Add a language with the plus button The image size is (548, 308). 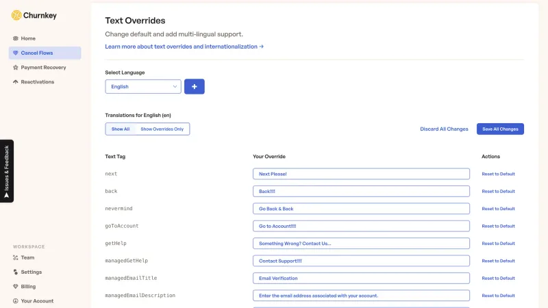tap(195, 87)
